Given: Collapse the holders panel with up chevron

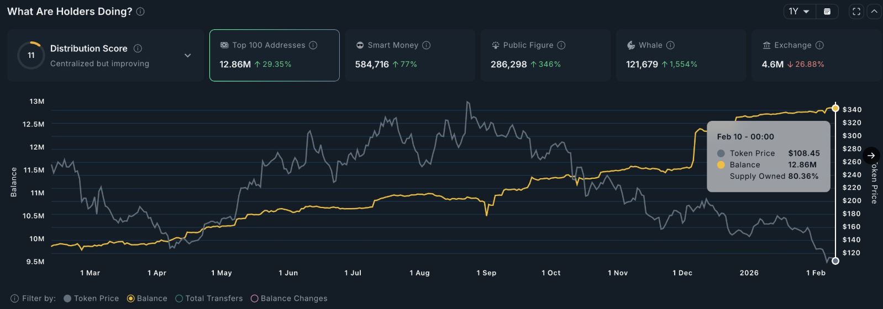Looking at the screenshot, I should (x=874, y=12).
